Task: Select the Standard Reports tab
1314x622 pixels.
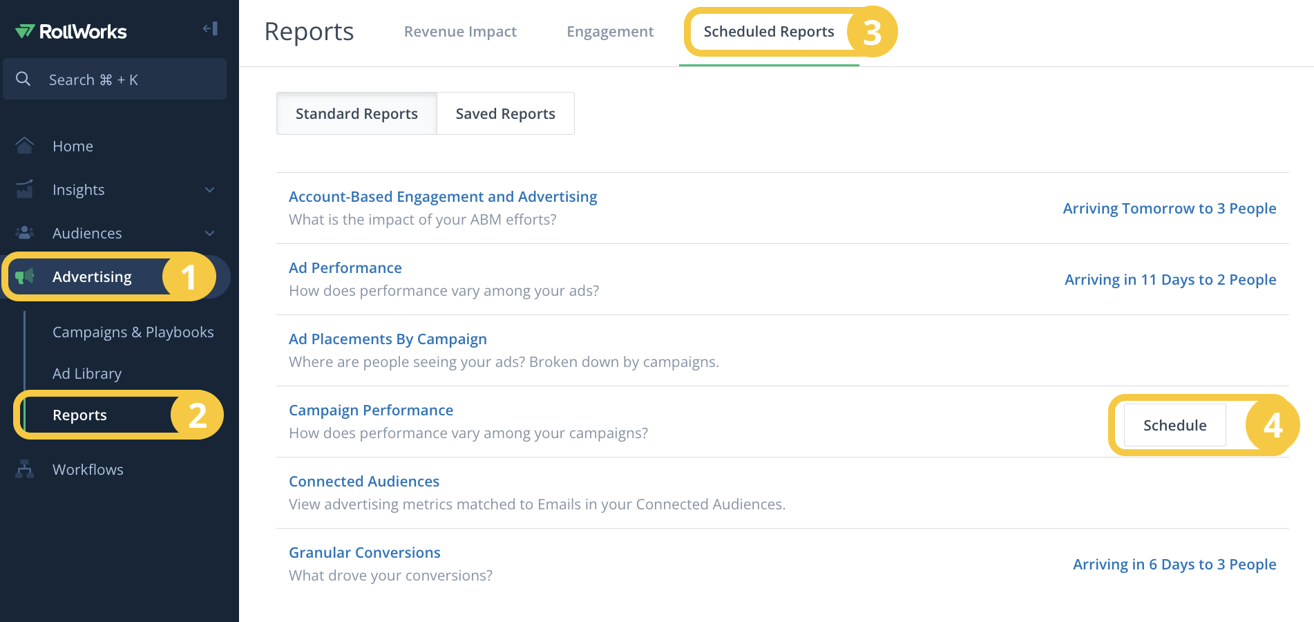Action: click(x=356, y=113)
